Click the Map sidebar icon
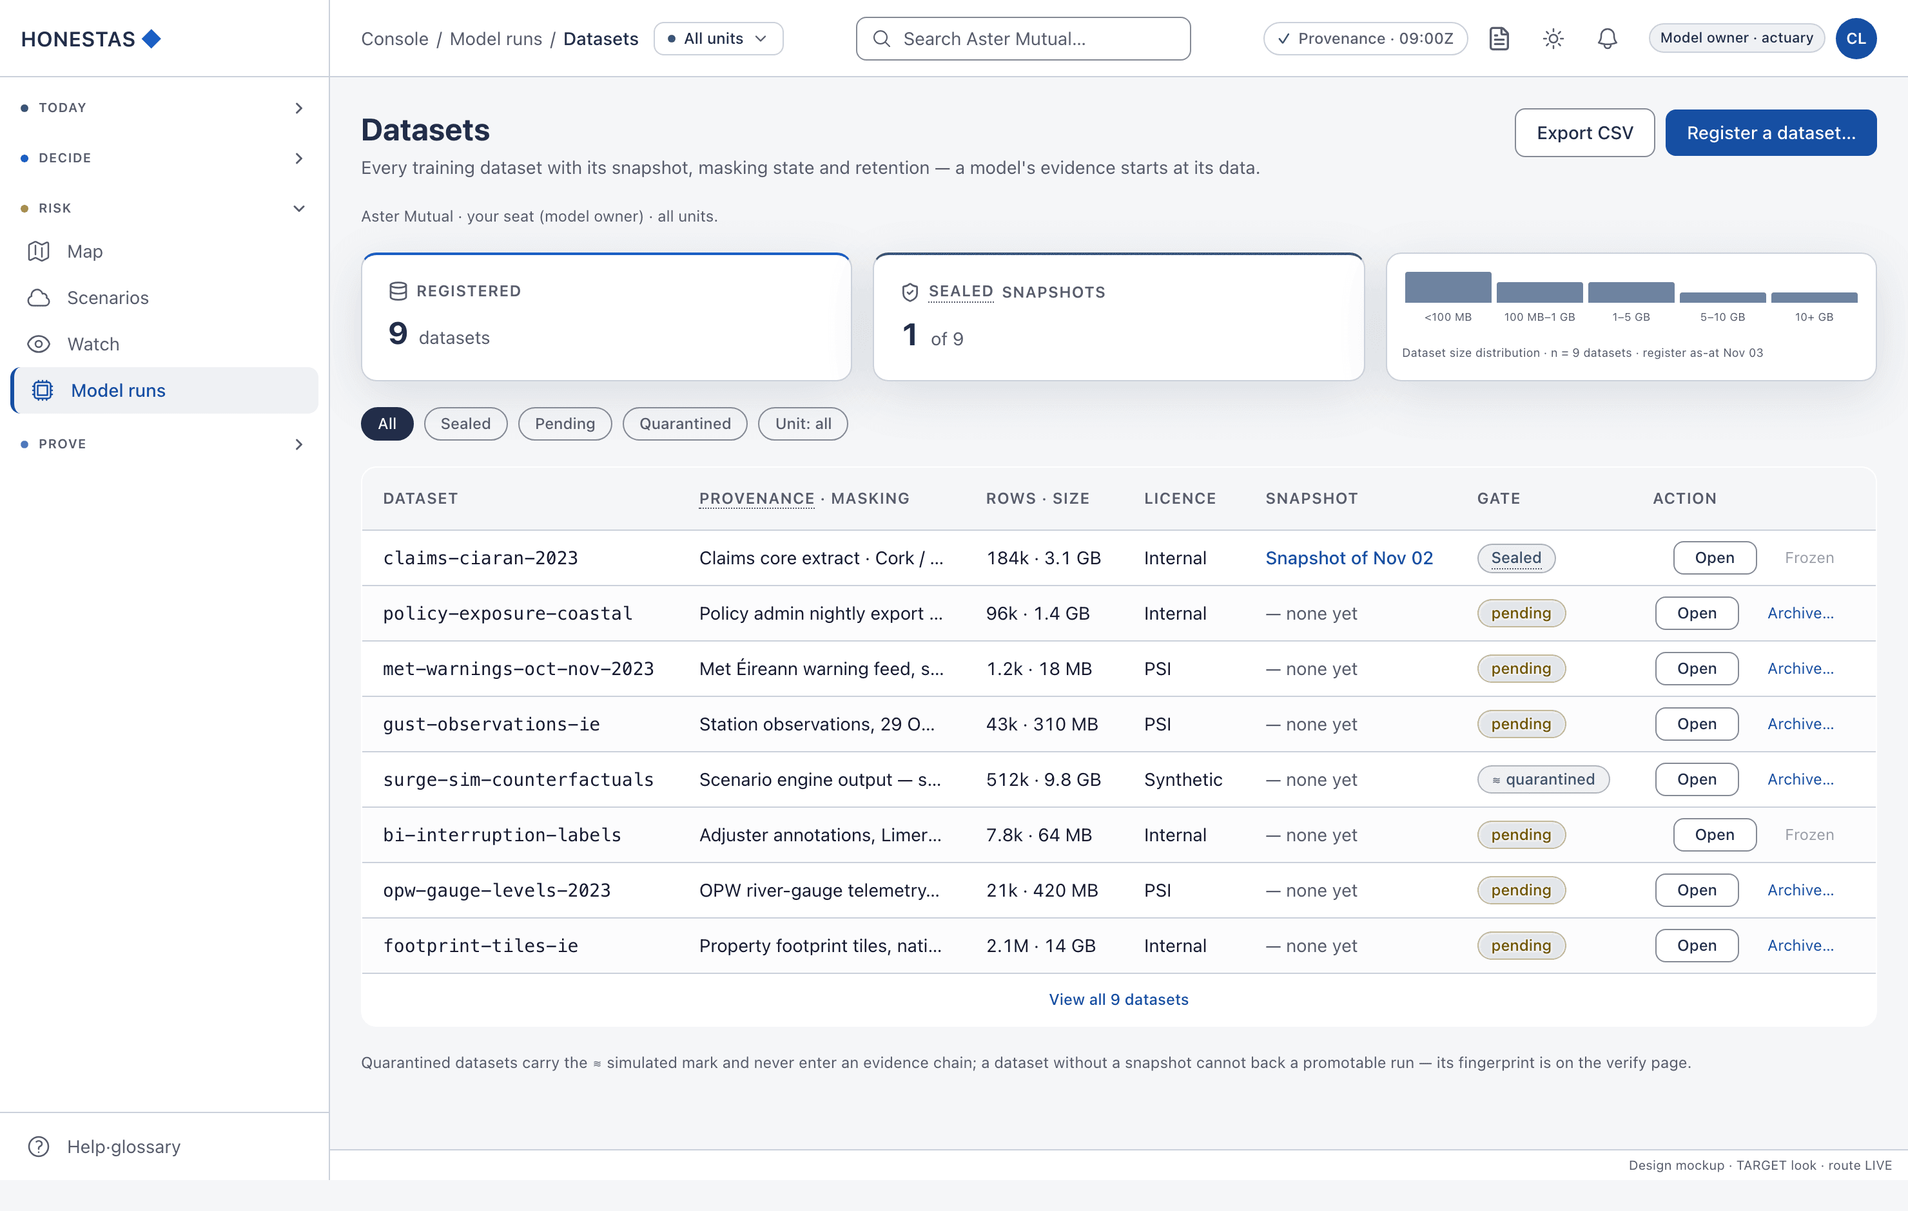1908x1211 pixels. pos(39,251)
